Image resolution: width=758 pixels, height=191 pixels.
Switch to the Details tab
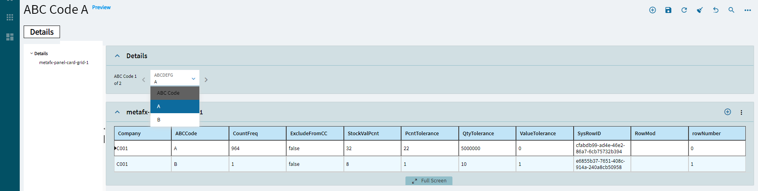pos(42,32)
